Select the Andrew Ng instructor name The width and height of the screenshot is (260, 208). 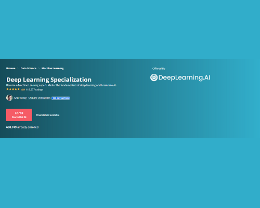pos(20,98)
